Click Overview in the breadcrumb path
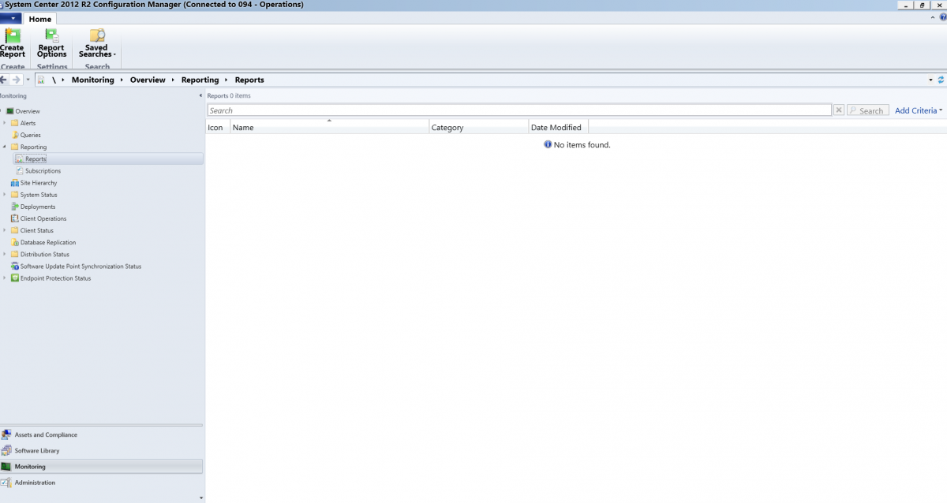Screen dimensions: 947x503 148,80
